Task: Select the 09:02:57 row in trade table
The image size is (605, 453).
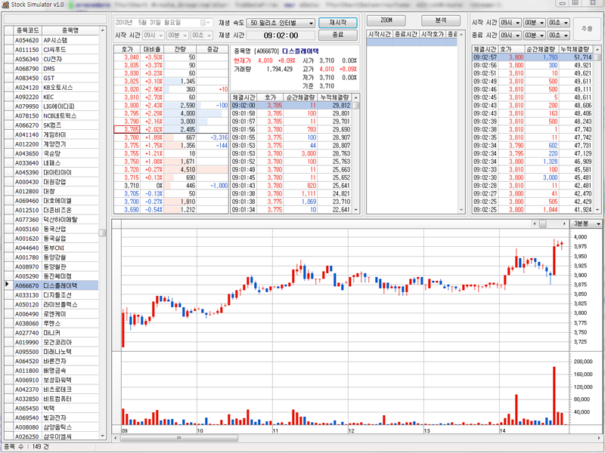Action: (485, 57)
